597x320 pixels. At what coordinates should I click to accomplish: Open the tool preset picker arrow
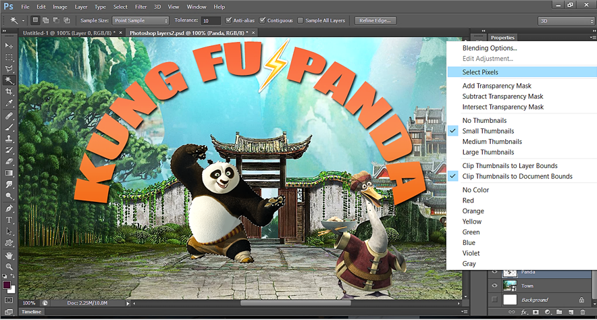pyautogui.click(x=23, y=20)
